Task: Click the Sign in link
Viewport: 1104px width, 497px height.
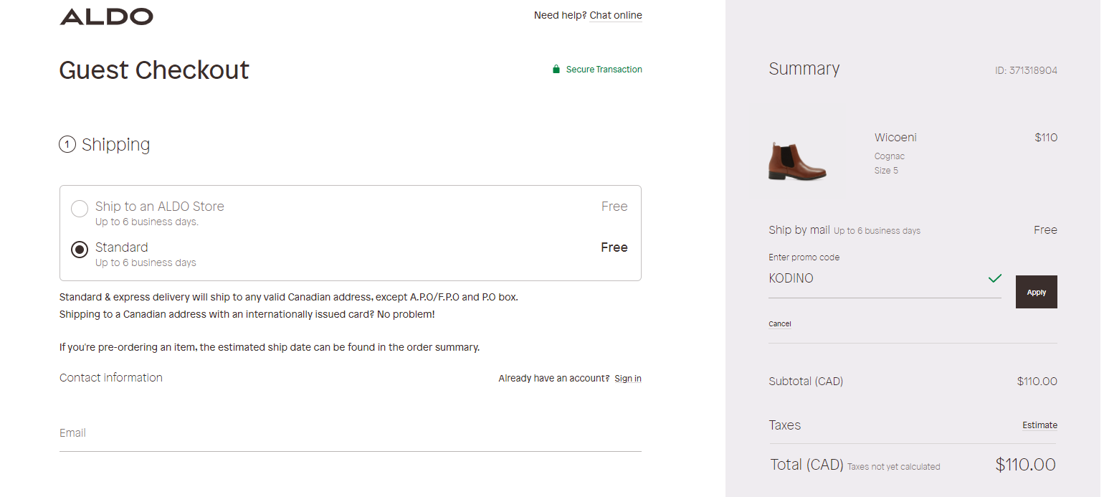Action: point(628,379)
